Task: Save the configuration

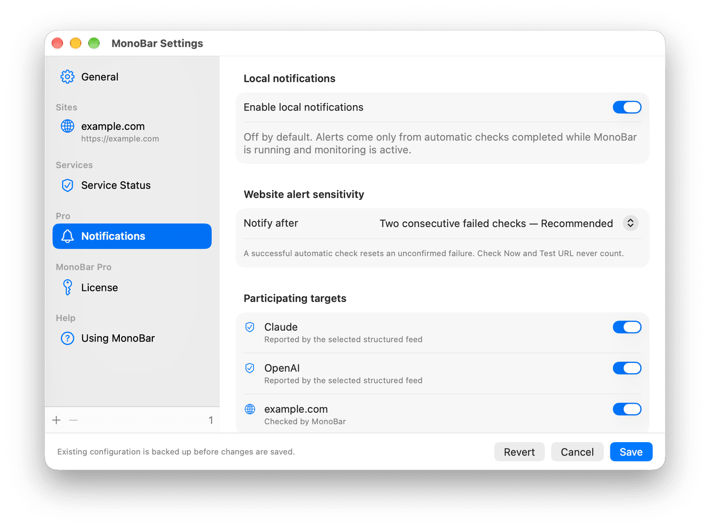Action: tap(631, 452)
